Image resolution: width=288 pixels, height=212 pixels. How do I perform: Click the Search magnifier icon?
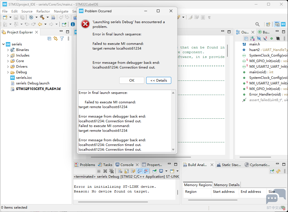(x=257, y=24)
